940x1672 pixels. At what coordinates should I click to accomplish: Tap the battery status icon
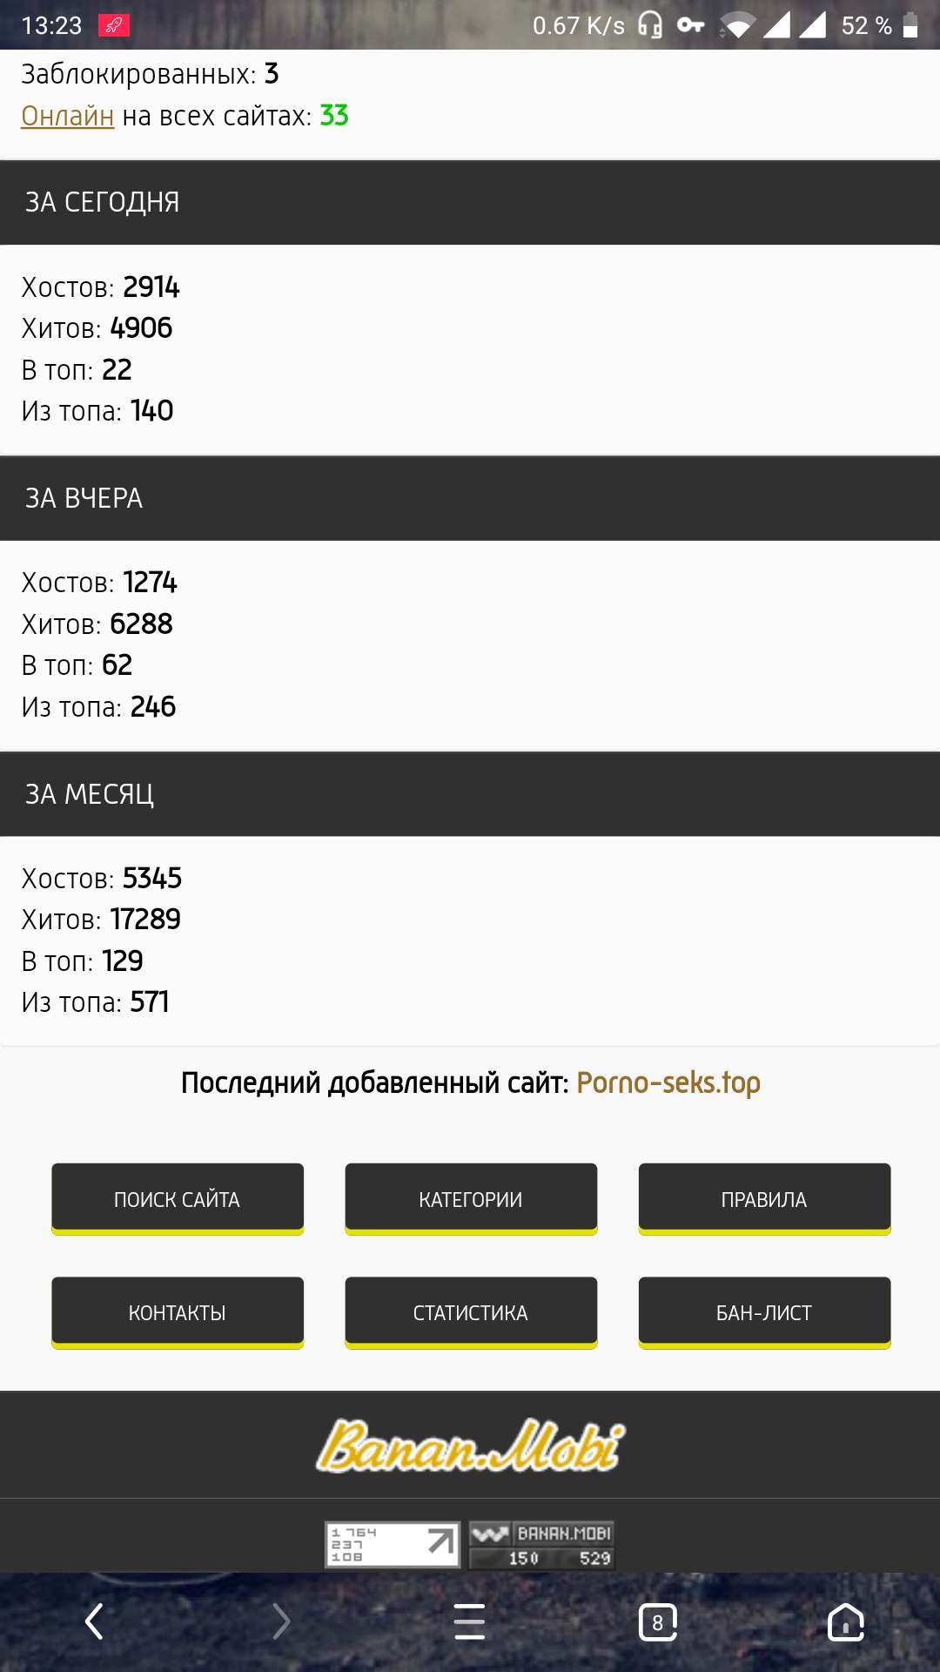pyautogui.click(x=910, y=26)
